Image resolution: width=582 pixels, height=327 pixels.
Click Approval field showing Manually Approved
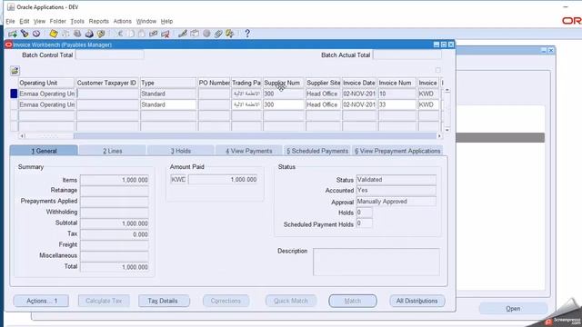click(396, 202)
